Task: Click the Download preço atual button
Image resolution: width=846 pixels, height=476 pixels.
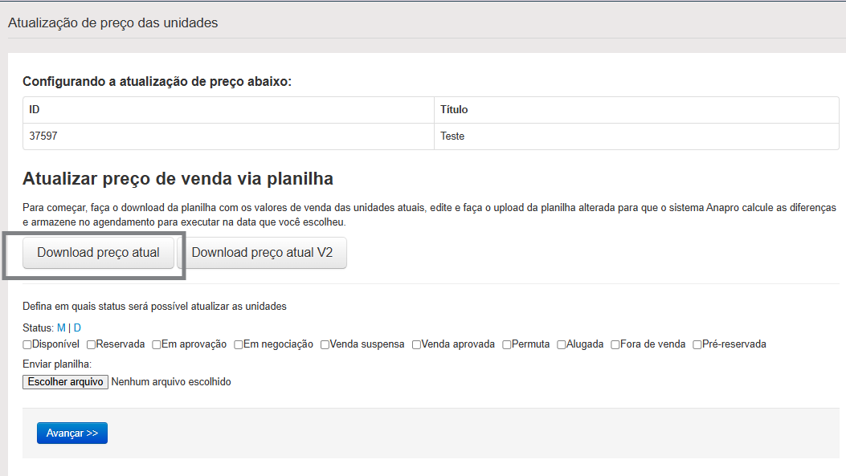Action: tap(98, 253)
